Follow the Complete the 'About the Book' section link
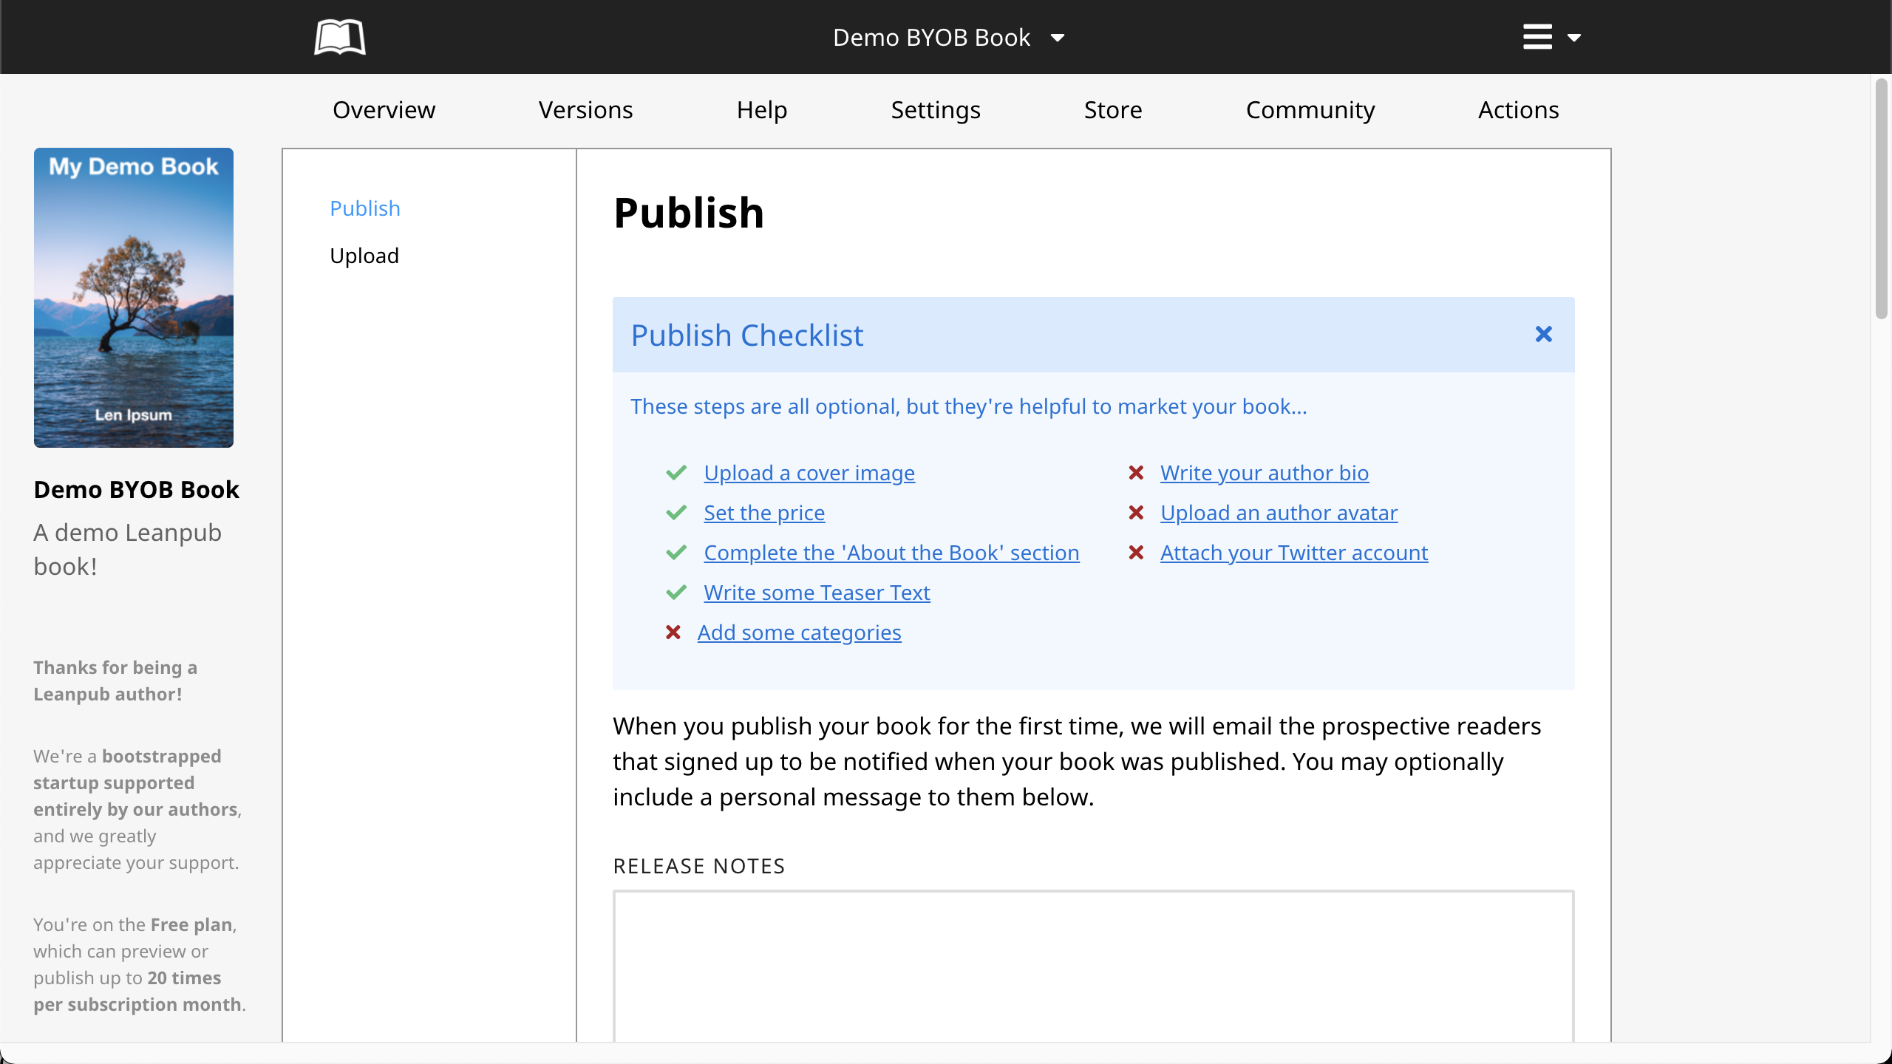Image resolution: width=1892 pixels, height=1064 pixels. point(891,553)
